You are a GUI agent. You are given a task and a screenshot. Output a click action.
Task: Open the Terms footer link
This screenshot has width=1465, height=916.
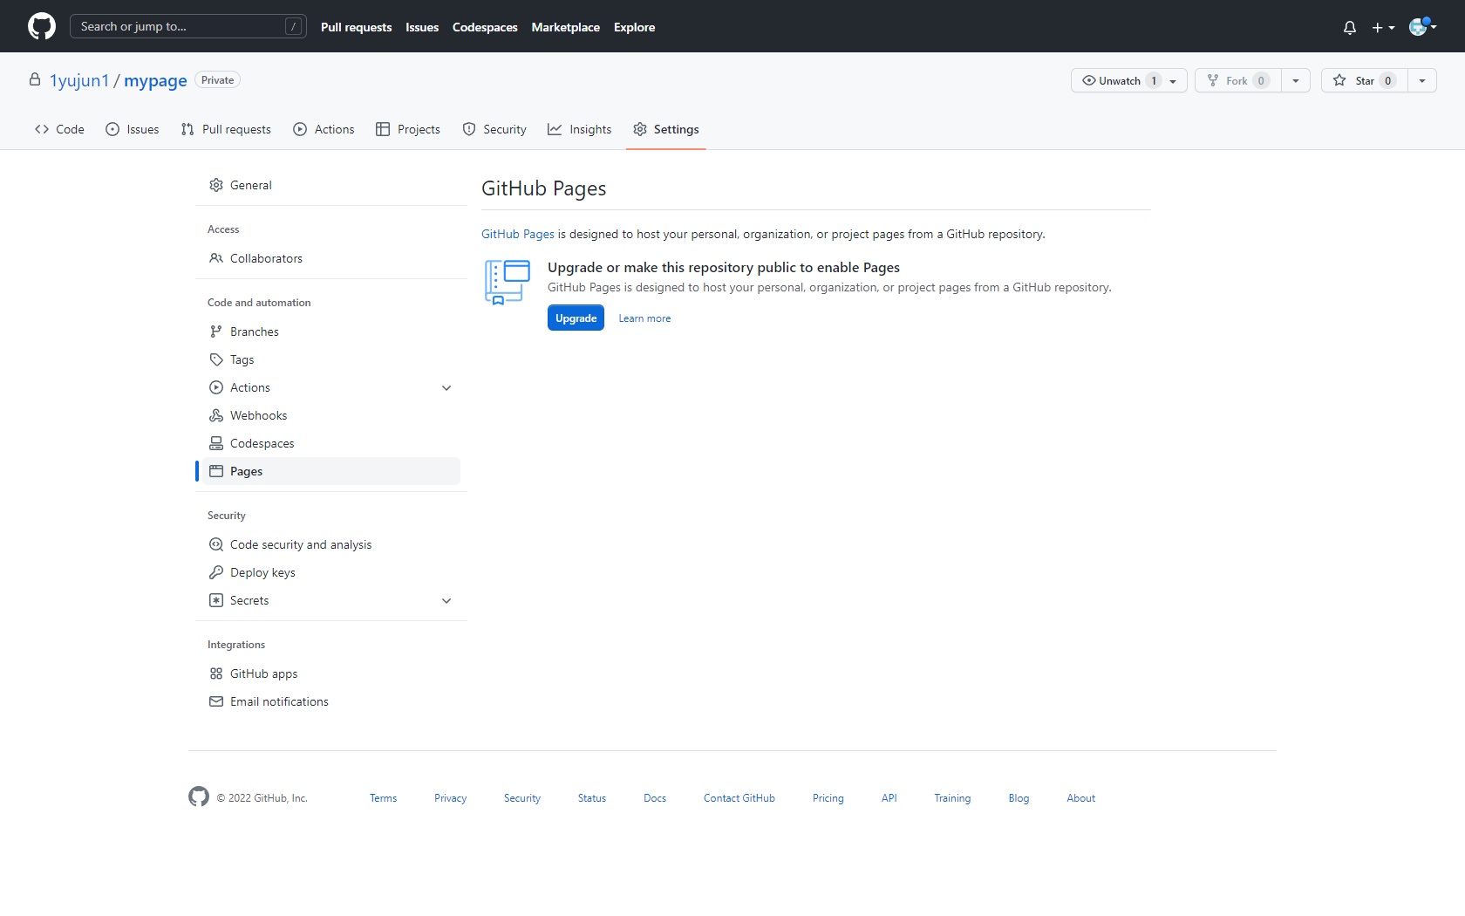(x=383, y=798)
